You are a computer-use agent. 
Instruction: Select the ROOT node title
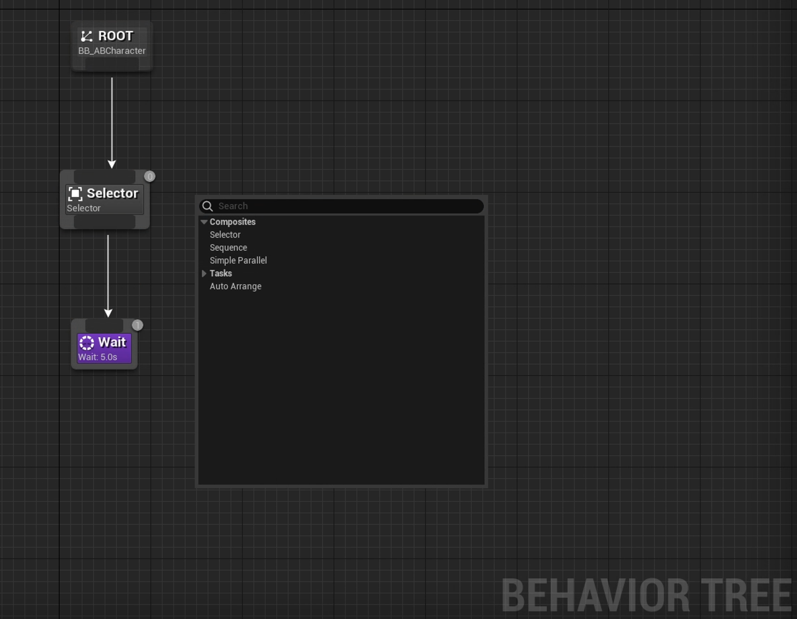pyautogui.click(x=116, y=36)
